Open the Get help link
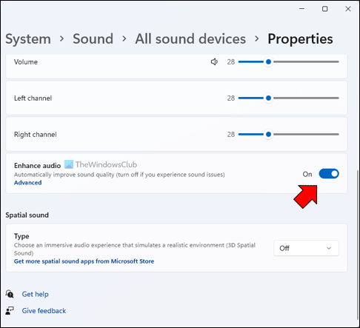Viewport: 360px width, 328px height. pyautogui.click(x=35, y=294)
